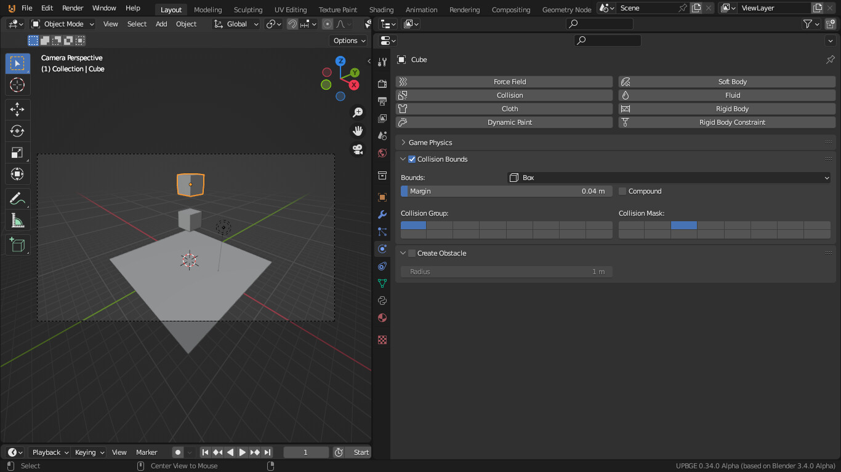Toggle camera view with the camera gizmo
The width and height of the screenshot is (841, 472).
pos(358,149)
